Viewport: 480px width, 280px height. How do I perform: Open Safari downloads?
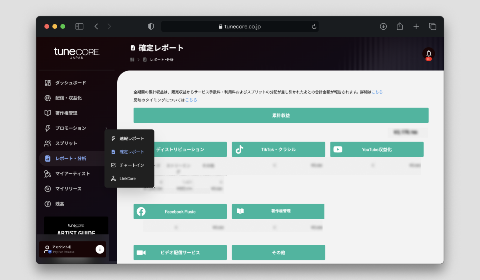coord(383,26)
